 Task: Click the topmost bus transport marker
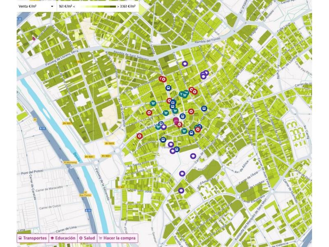point(168,88)
